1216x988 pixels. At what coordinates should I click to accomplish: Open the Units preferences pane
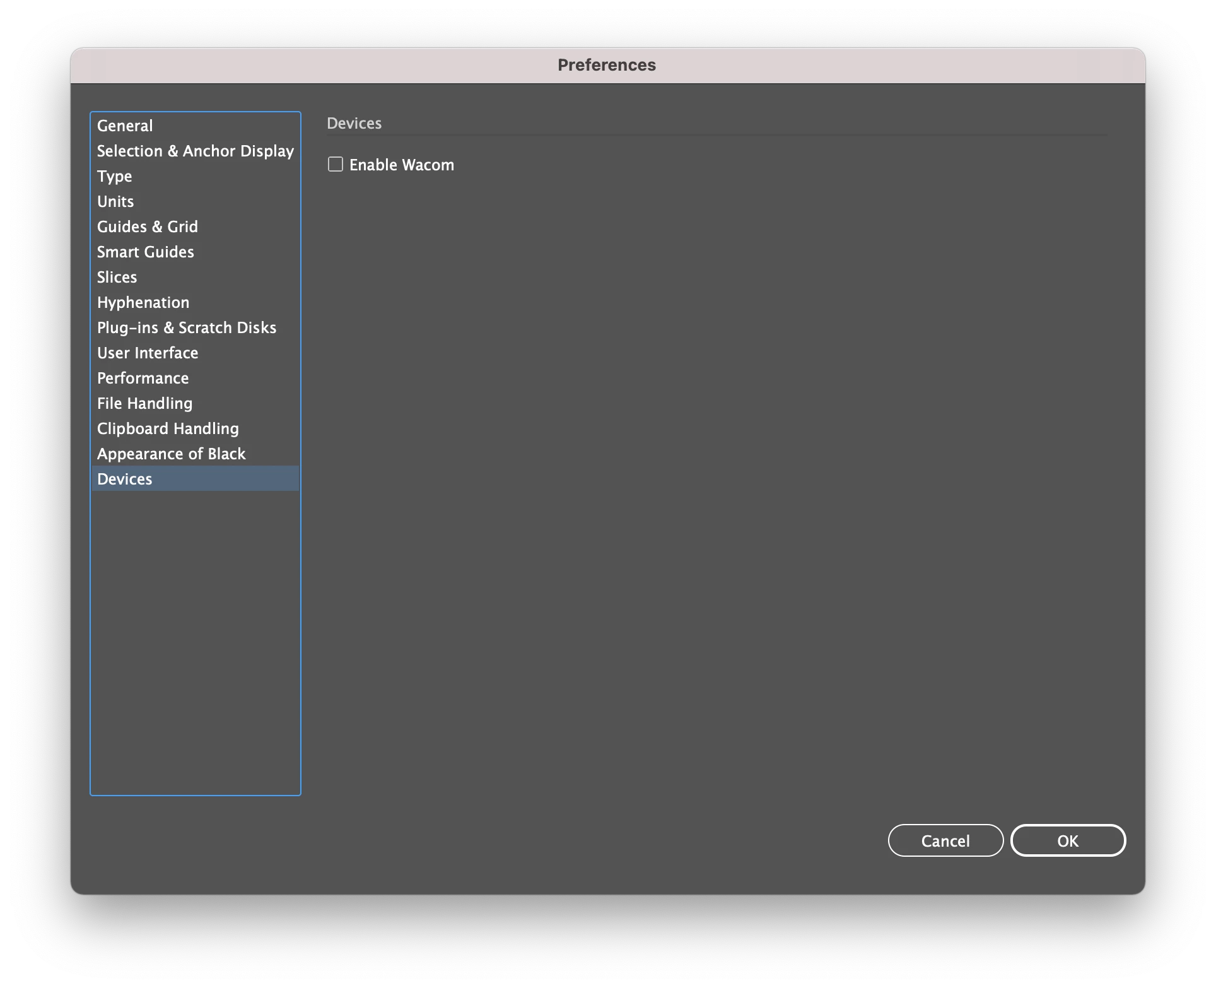point(115,201)
